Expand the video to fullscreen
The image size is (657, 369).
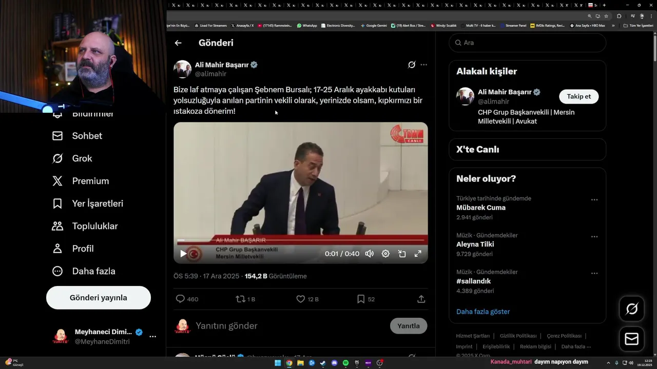418,254
